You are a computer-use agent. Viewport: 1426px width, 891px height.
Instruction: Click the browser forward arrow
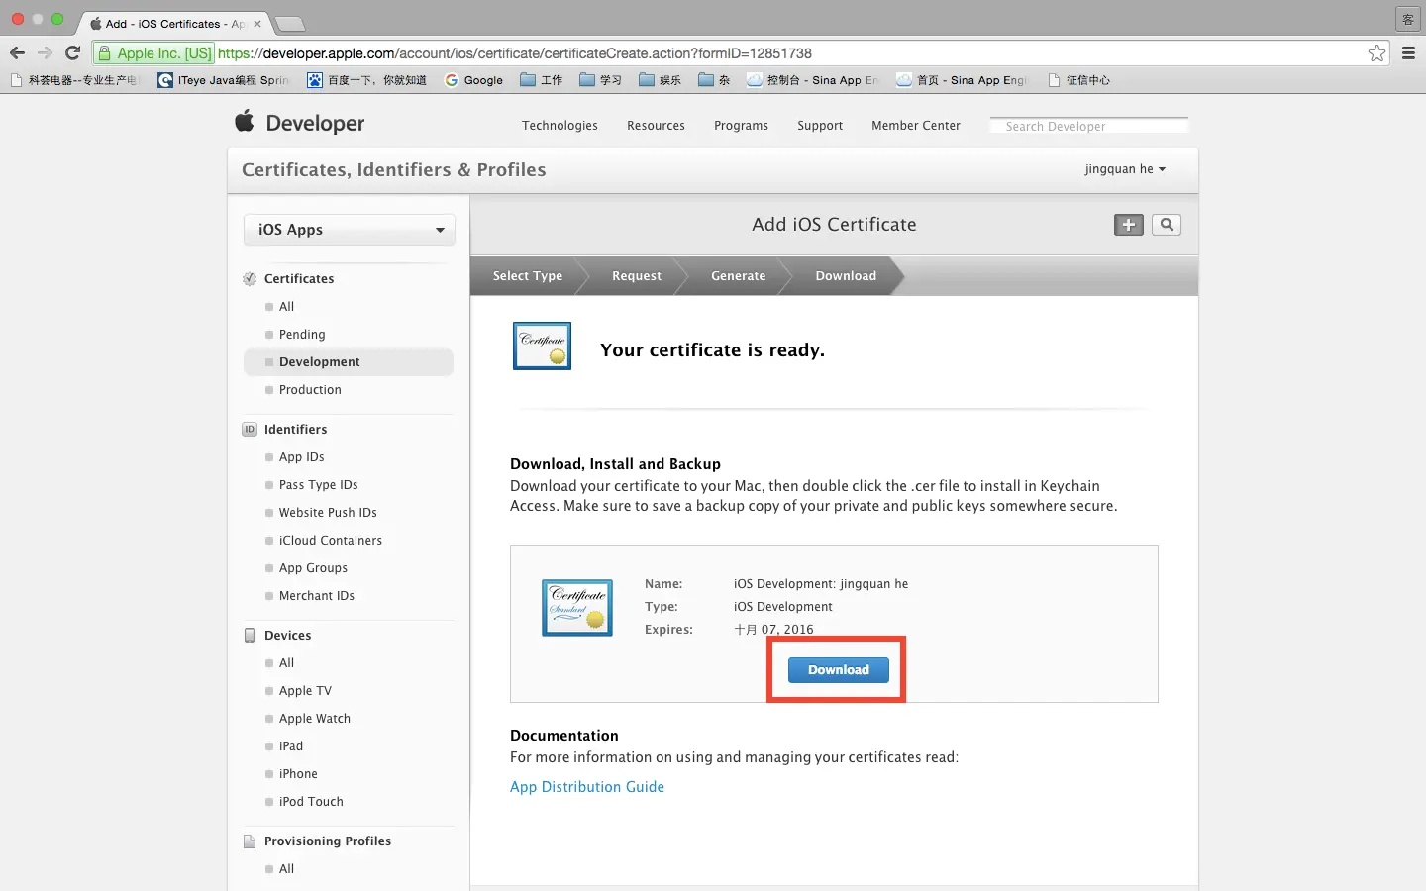pos(45,53)
